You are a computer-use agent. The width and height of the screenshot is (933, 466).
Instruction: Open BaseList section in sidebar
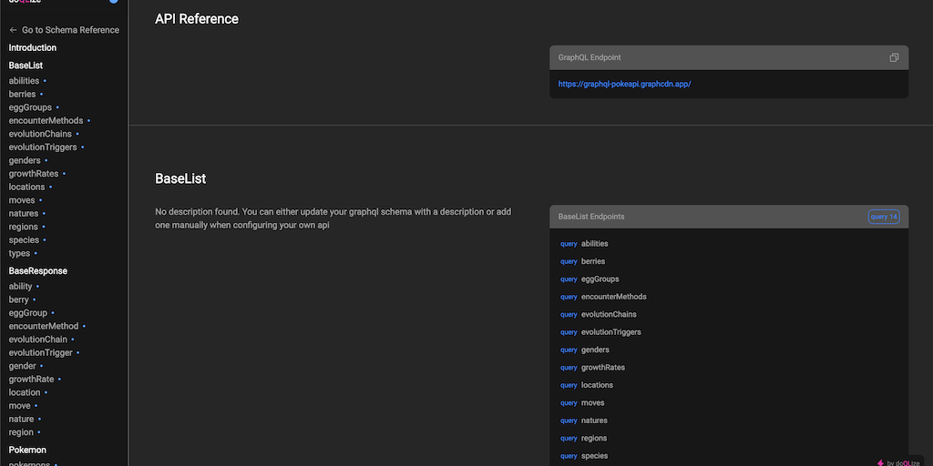(26, 66)
